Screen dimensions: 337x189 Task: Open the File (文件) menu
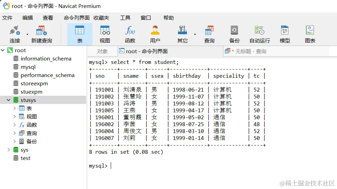coord(7,18)
